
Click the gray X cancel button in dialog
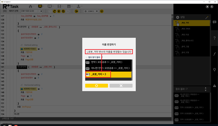coord(121,85)
